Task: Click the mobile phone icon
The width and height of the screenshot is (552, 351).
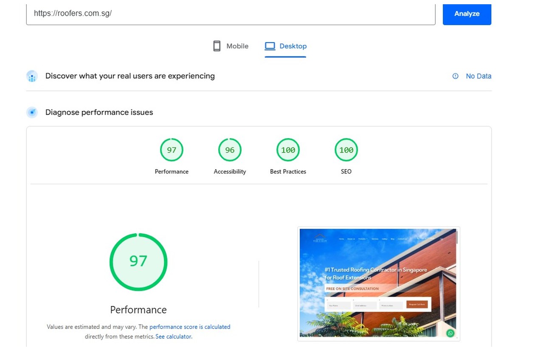Action: [x=217, y=46]
